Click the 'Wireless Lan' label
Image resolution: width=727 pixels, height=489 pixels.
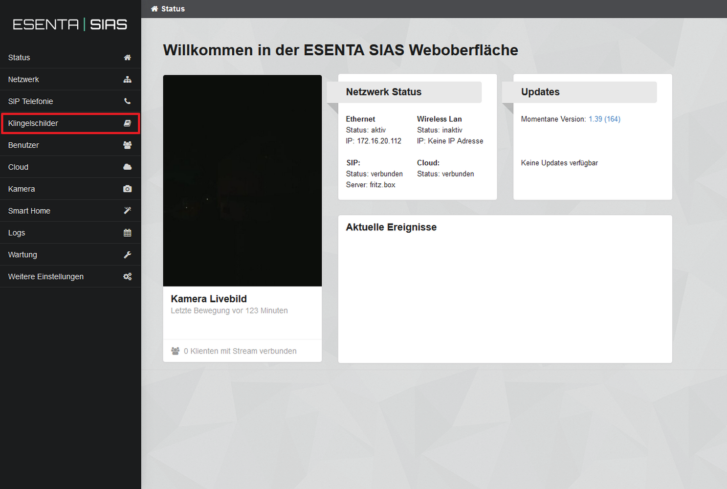click(439, 119)
